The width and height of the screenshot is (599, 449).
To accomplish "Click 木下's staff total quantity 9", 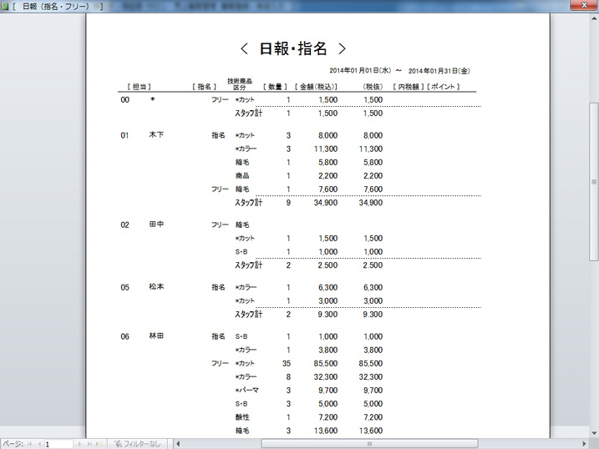I will [288, 203].
